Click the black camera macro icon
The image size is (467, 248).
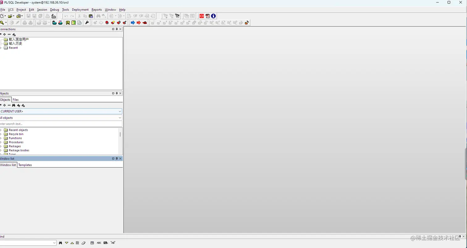pos(177,16)
